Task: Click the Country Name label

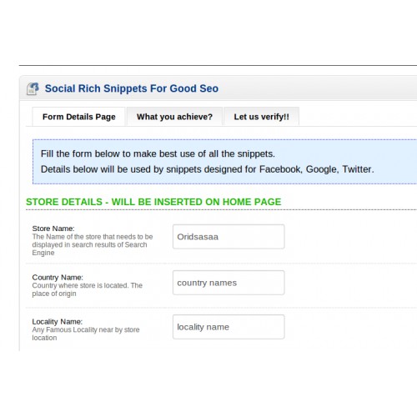Action: click(58, 278)
